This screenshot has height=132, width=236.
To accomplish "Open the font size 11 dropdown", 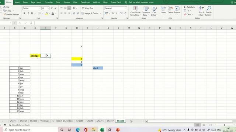I will pyautogui.click(x=48, y=8).
